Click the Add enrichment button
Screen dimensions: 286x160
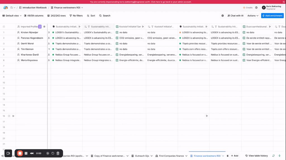(272, 16)
